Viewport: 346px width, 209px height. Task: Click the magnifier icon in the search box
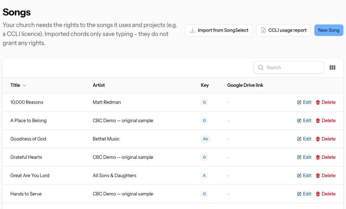pos(260,68)
